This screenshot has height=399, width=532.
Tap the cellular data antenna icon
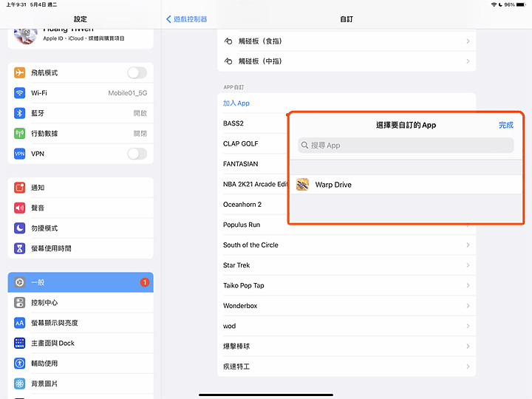[x=19, y=133]
